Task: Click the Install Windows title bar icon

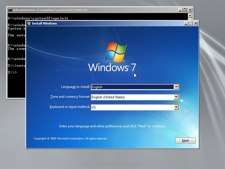Action: pyautogui.click(x=29, y=23)
